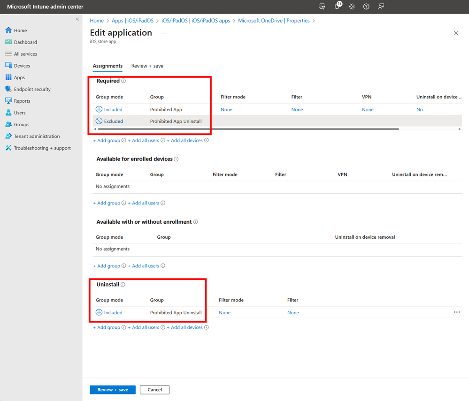Click the Cancel button
The image size is (469, 401).
154,390
